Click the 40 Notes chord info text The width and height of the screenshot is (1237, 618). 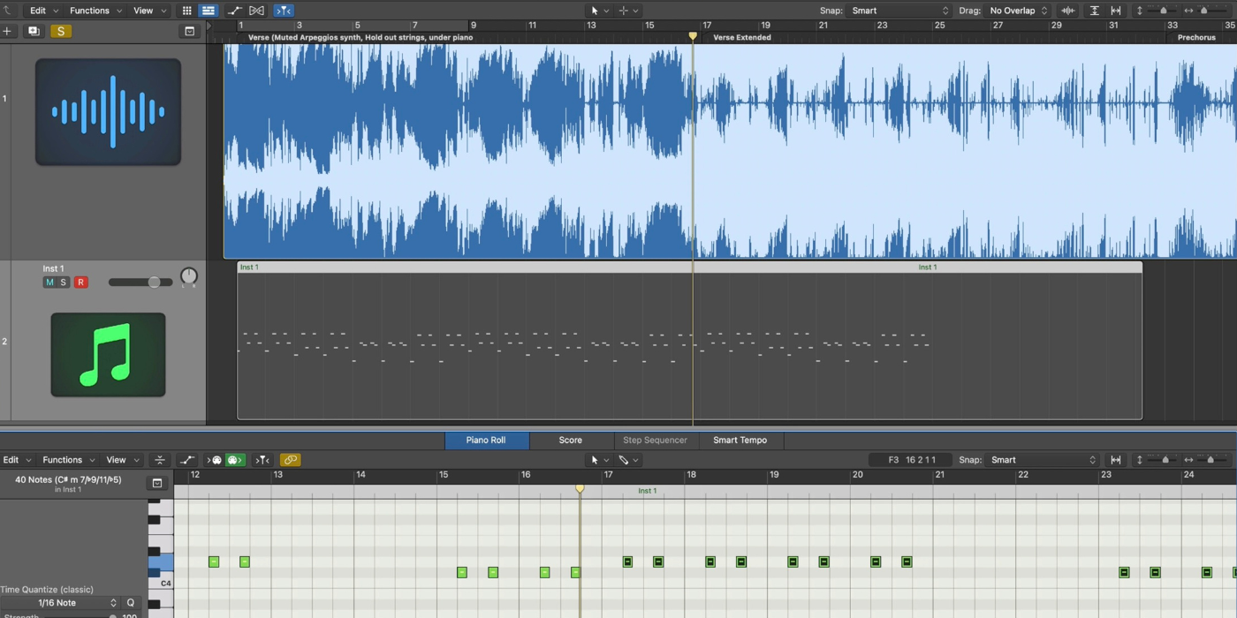(x=68, y=480)
